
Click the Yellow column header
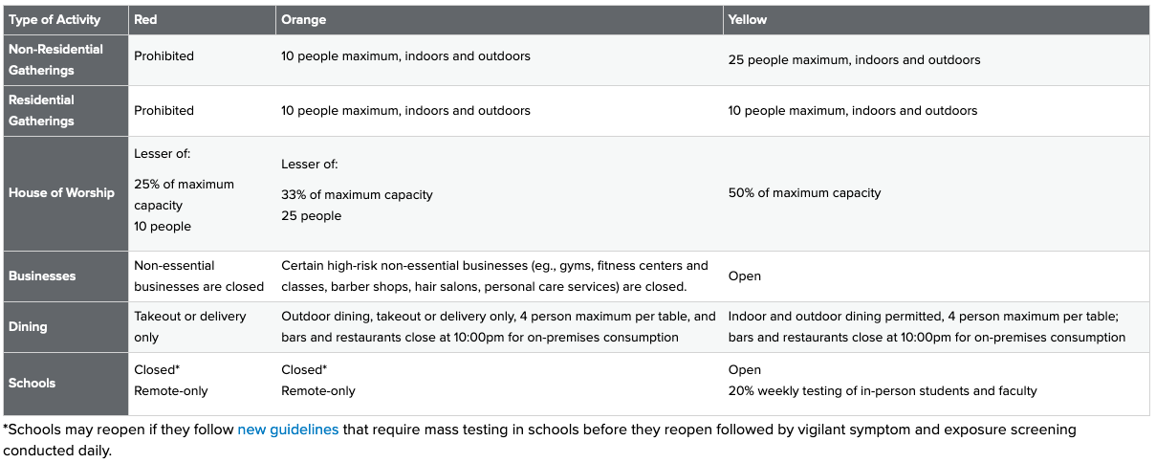click(748, 20)
